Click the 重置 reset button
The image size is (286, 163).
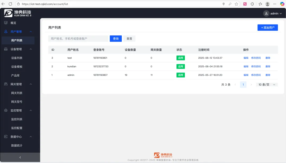point(129,39)
